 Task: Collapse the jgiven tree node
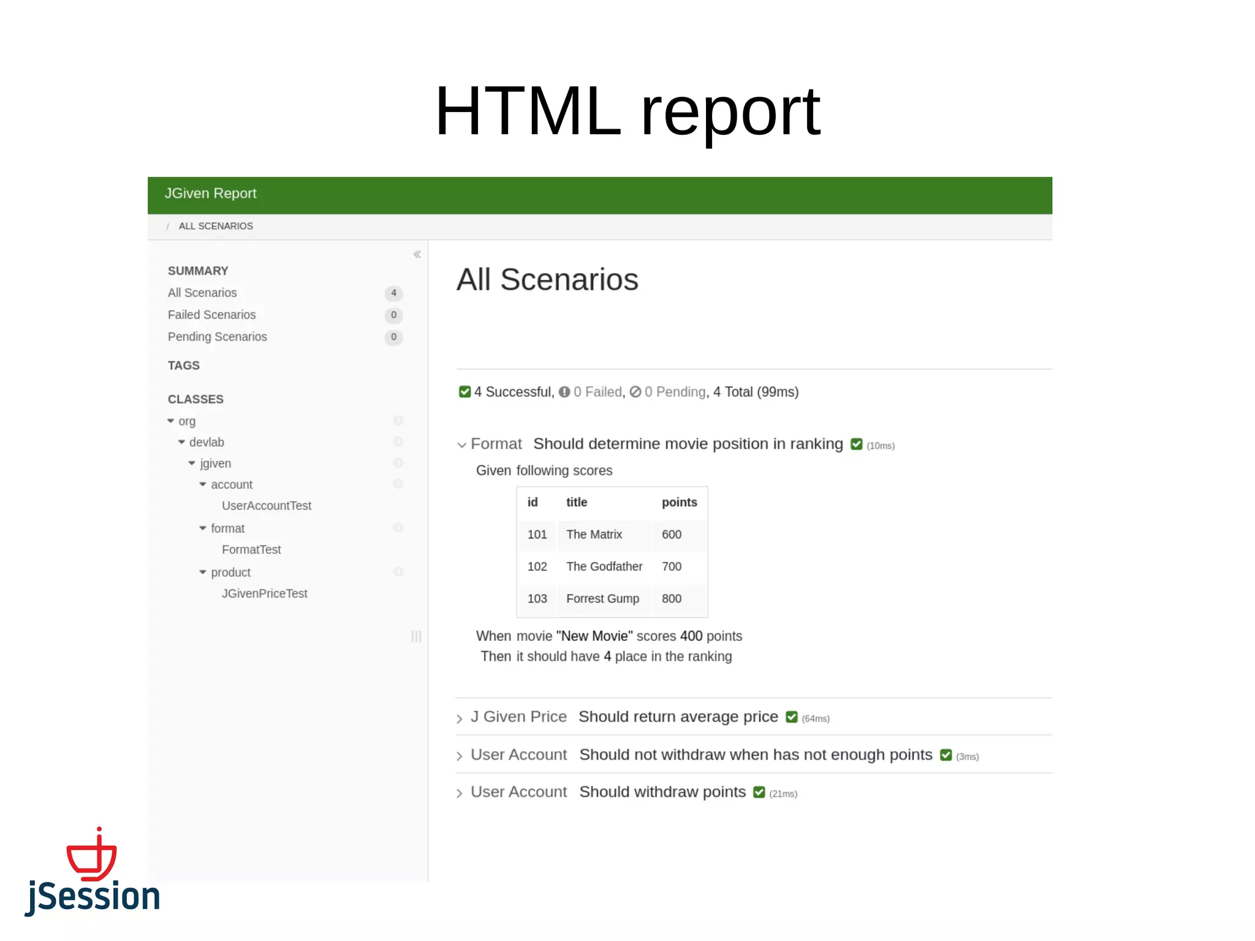(x=192, y=463)
